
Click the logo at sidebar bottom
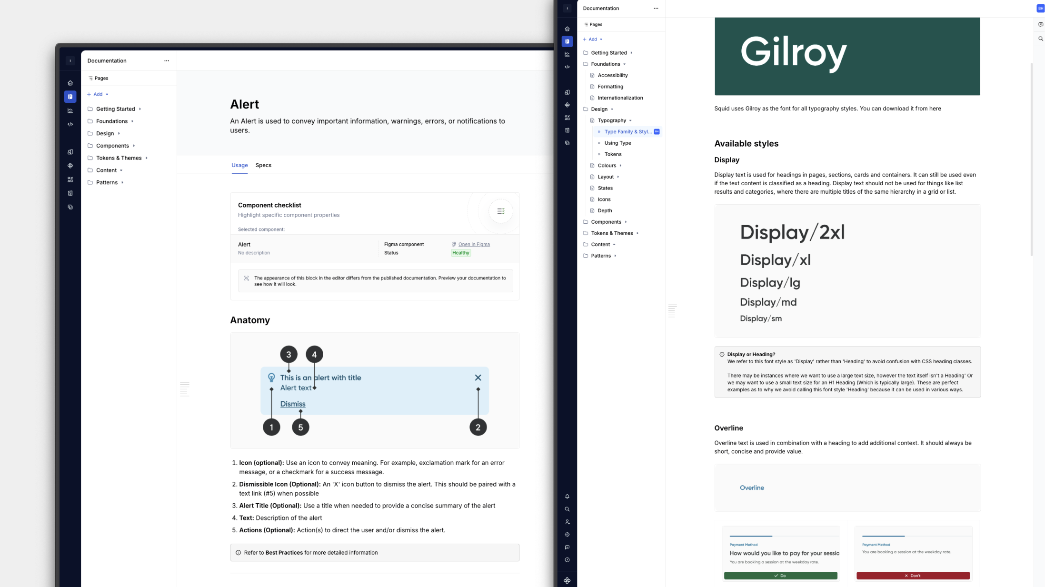pos(567,580)
